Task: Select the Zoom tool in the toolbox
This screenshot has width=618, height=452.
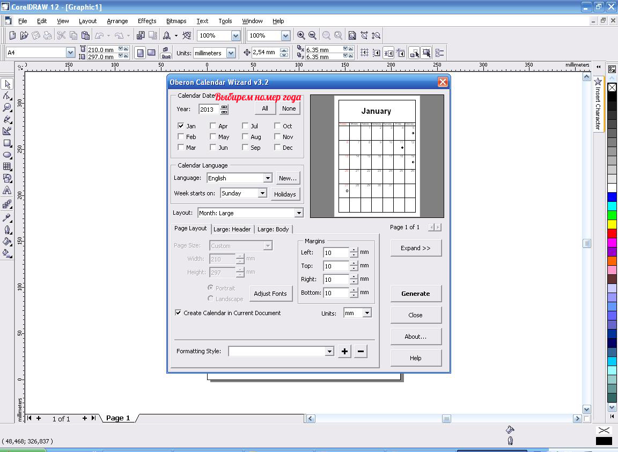Action: pos(7,107)
